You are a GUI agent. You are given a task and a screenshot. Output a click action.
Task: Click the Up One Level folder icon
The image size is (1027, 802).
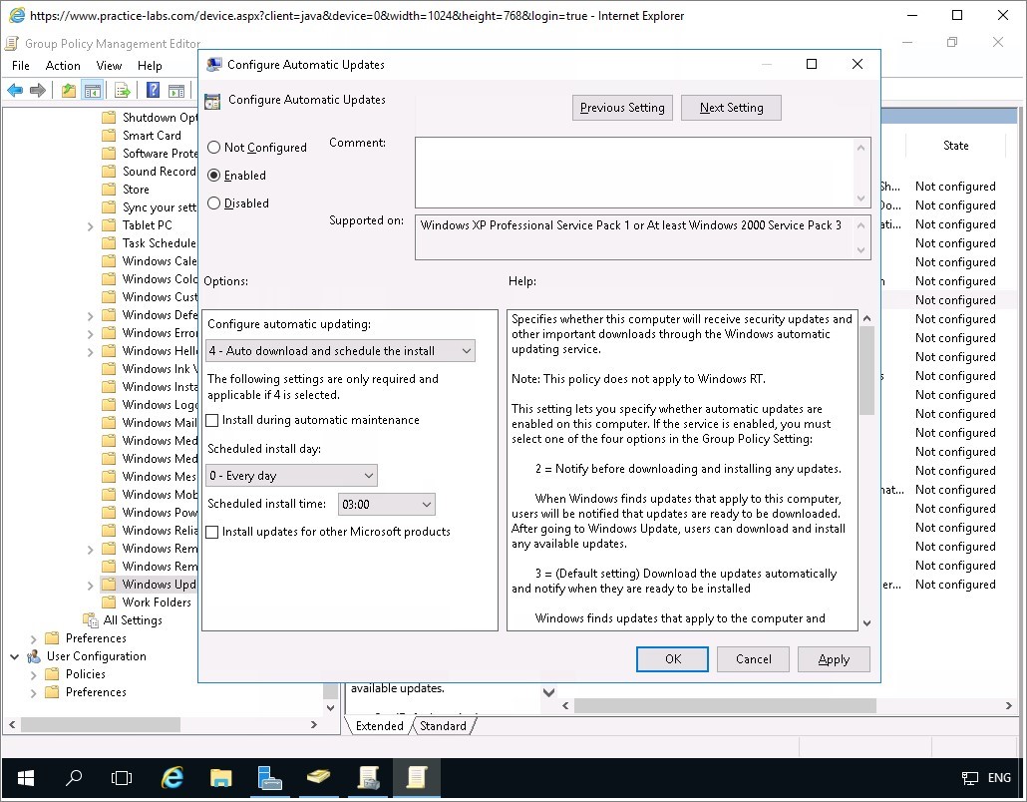point(68,91)
